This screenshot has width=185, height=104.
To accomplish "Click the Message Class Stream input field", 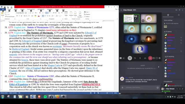I will (x=140, y=88).
